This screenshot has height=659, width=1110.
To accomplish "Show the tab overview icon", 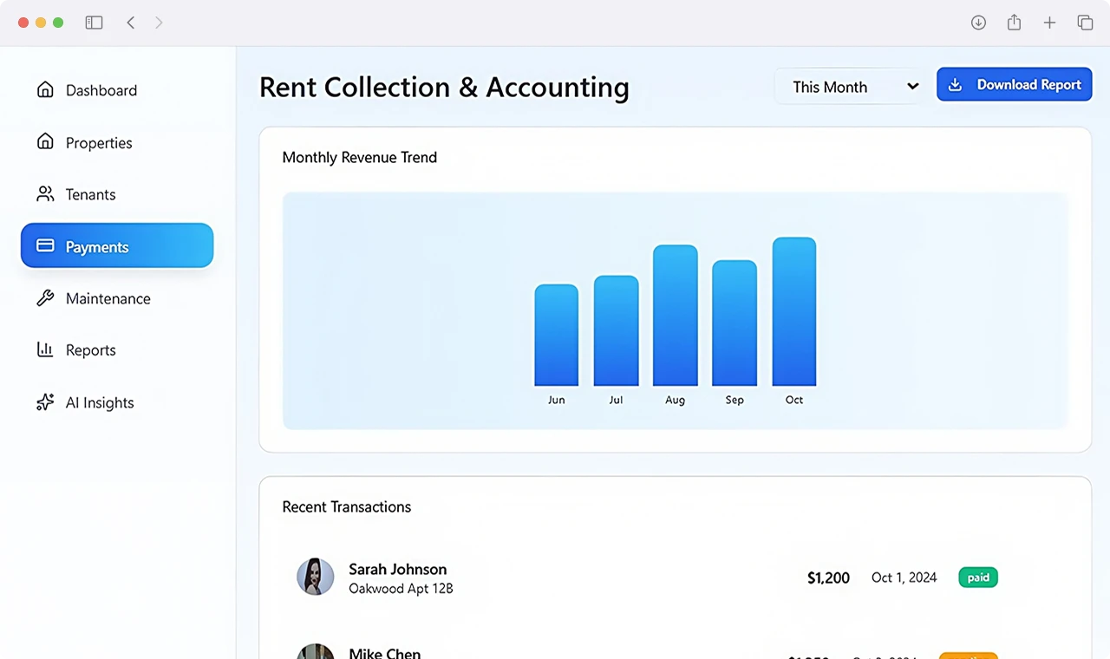I will [x=1085, y=23].
